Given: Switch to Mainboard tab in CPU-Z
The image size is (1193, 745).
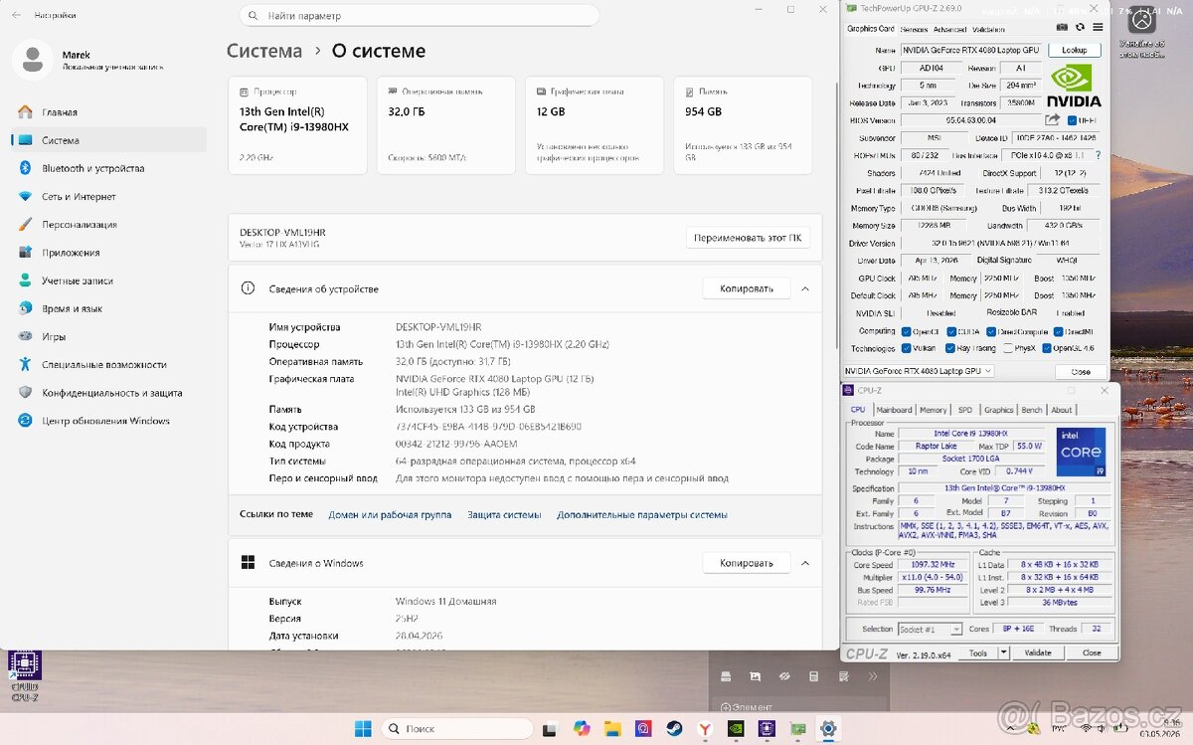Looking at the screenshot, I should [894, 410].
